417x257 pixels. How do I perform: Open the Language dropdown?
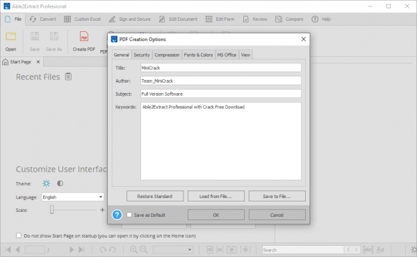tap(72, 197)
